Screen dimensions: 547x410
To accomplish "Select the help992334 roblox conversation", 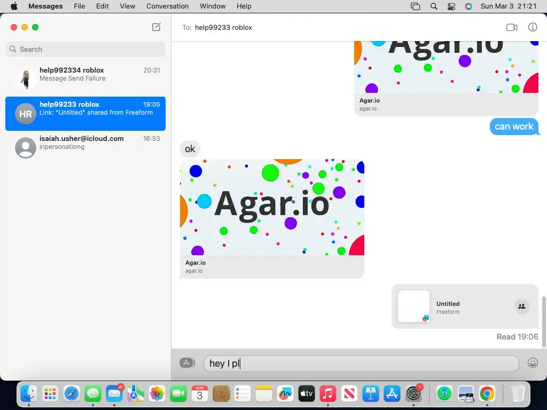I will 85,80.
